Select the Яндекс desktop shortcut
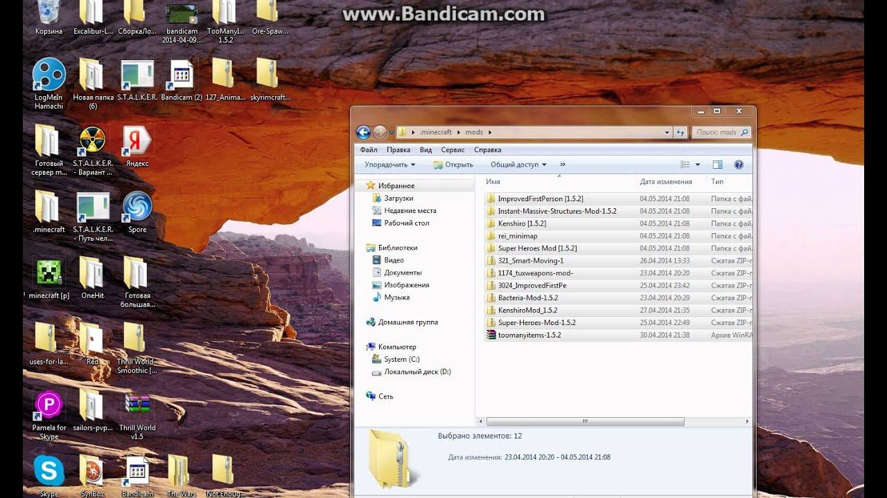The width and height of the screenshot is (887, 498). [137, 146]
